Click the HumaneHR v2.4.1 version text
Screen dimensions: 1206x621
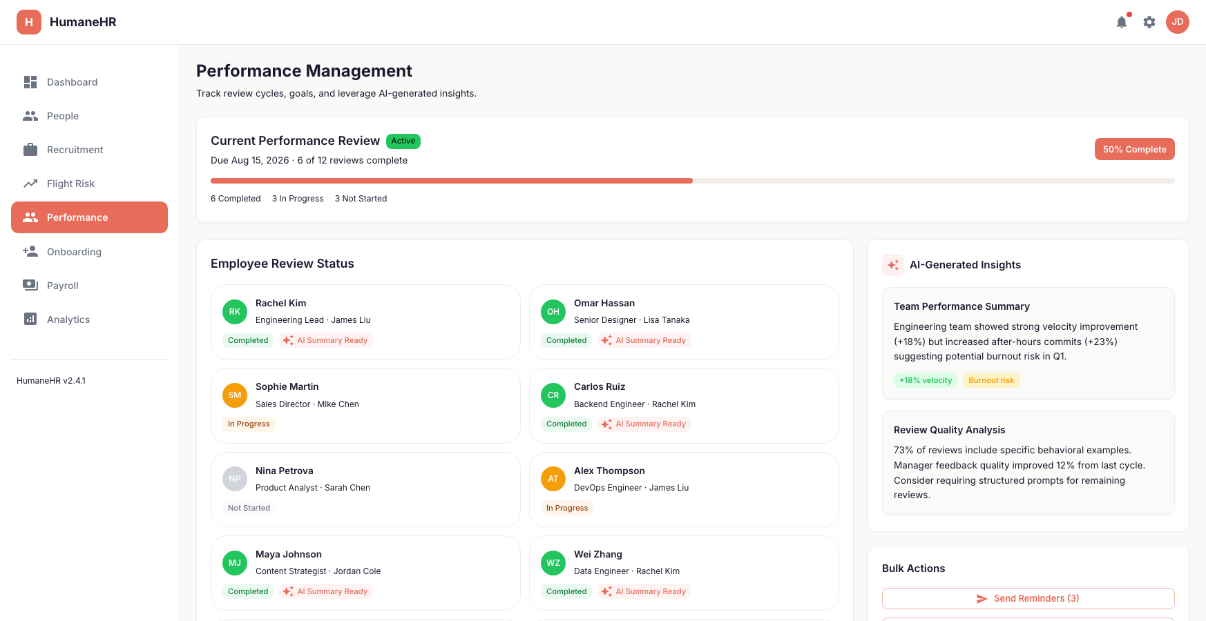(x=51, y=381)
